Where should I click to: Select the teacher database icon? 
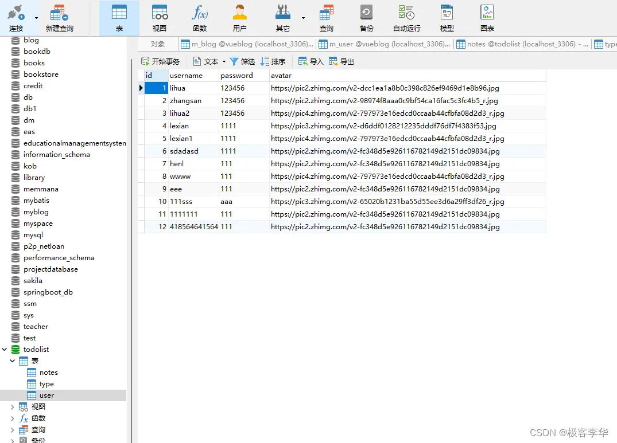point(15,326)
